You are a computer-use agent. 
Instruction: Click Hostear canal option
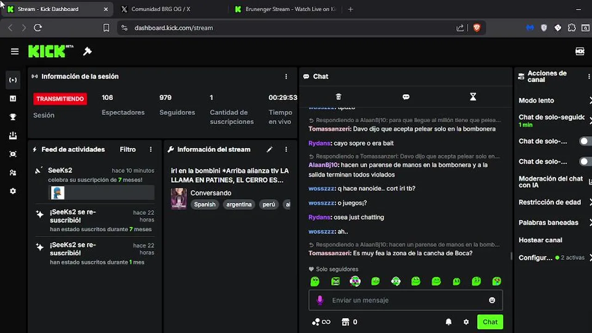[540, 240]
